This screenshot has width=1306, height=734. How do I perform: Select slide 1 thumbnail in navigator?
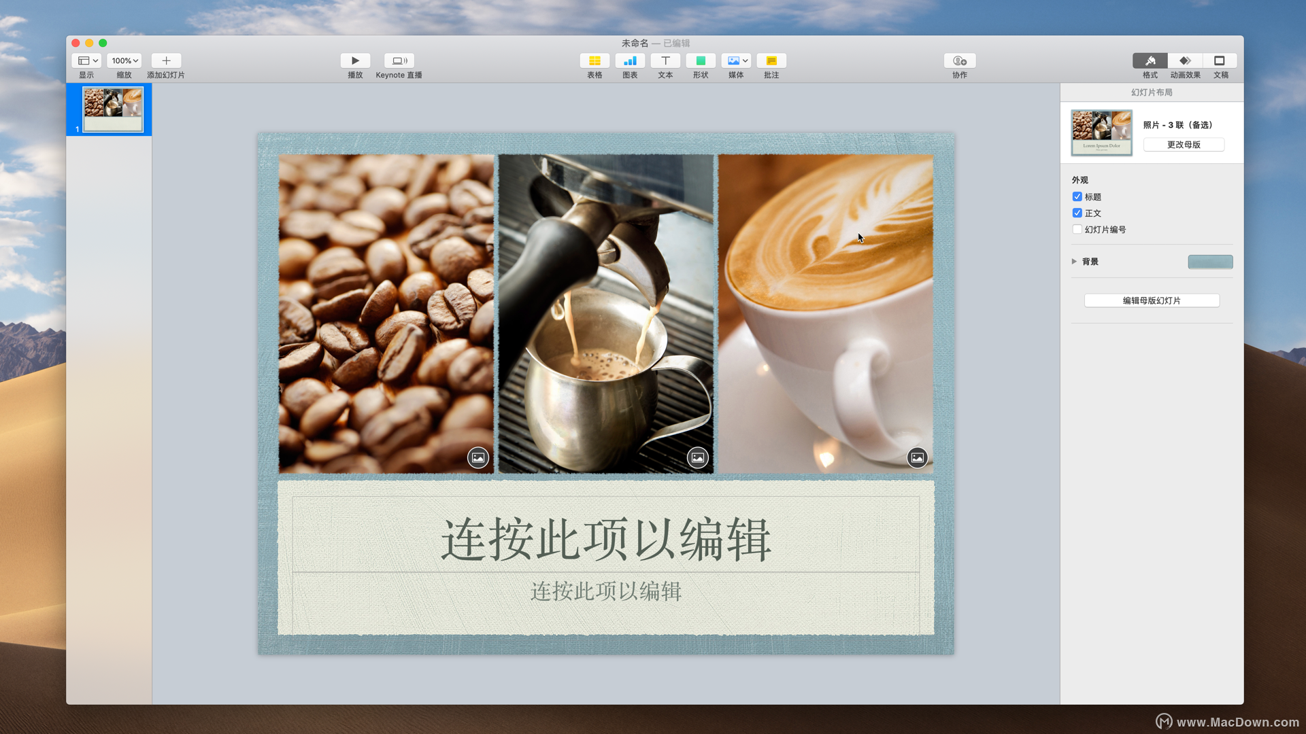coord(113,109)
